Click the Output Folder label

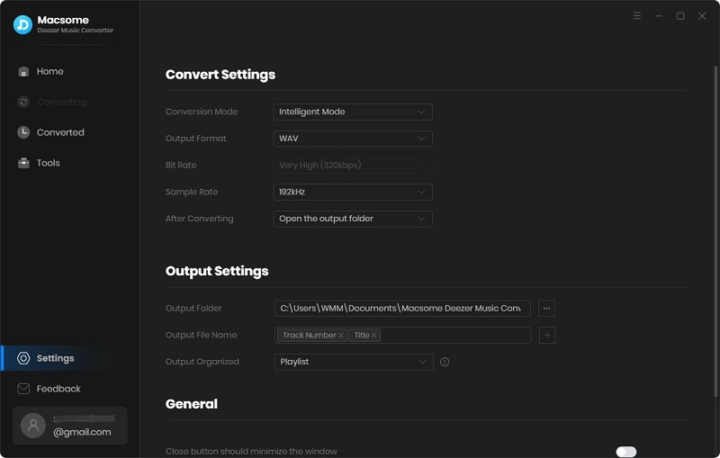click(x=193, y=309)
